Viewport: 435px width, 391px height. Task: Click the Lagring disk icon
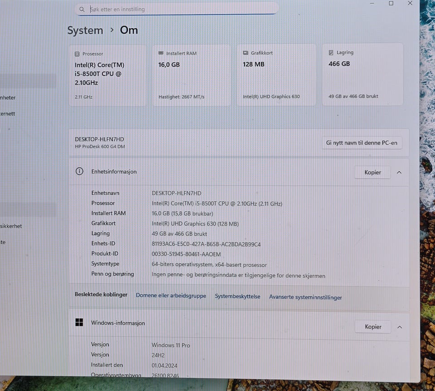click(331, 53)
